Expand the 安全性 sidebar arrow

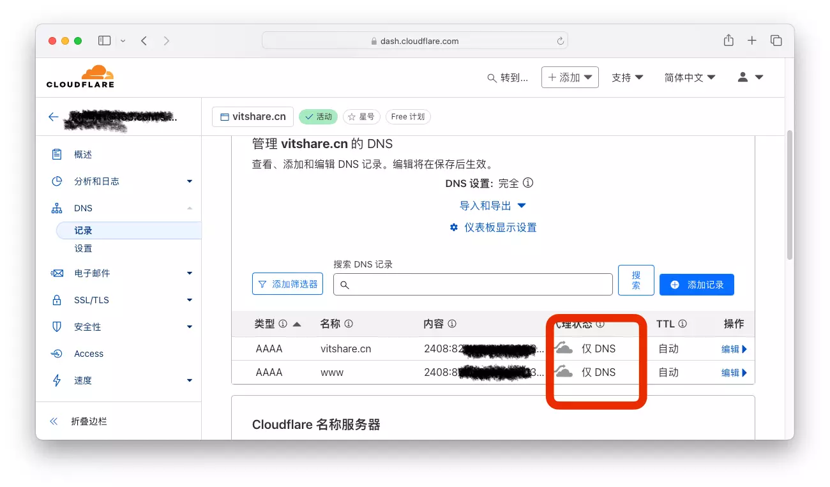pyautogui.click(x=190, y=327)
